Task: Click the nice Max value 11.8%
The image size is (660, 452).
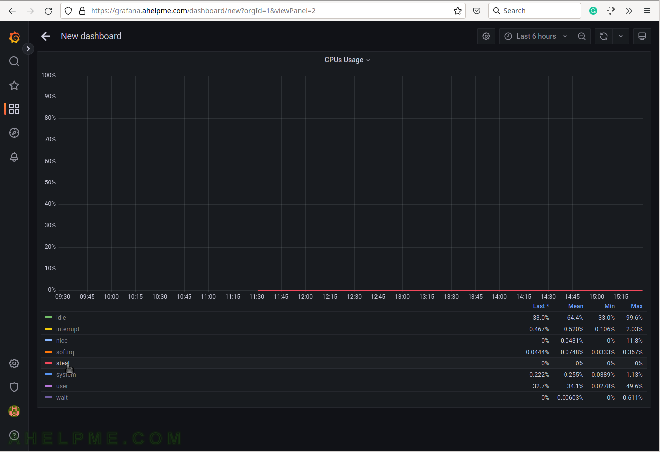Action: [634, 341]
